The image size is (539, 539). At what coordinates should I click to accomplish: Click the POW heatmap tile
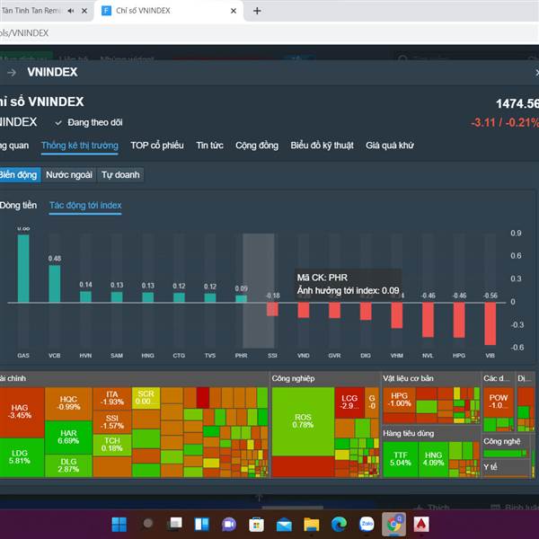point(498,402)
